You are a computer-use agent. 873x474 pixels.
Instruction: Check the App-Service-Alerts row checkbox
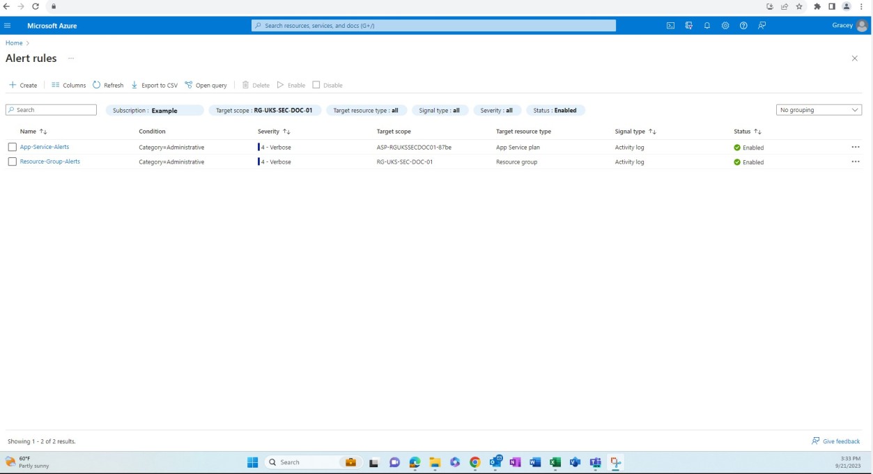12,147
